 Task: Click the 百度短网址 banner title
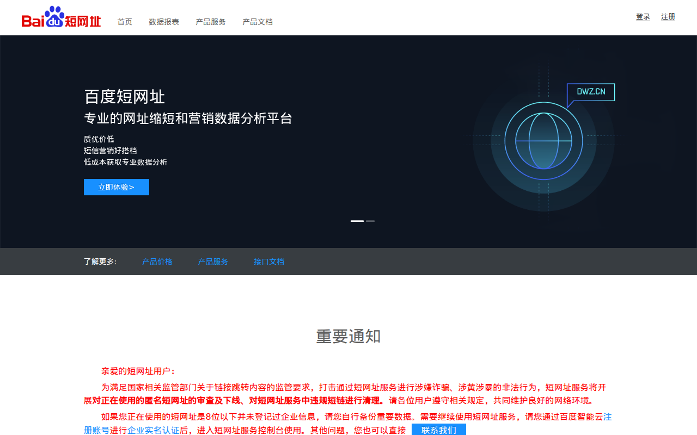click(x=124, y=96)
